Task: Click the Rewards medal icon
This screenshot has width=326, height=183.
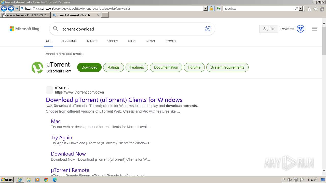Action: point(301,29)
